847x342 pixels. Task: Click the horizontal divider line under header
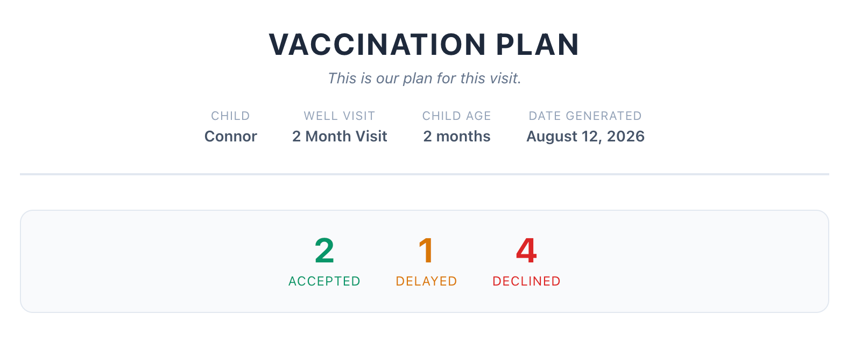pos(424,174)
